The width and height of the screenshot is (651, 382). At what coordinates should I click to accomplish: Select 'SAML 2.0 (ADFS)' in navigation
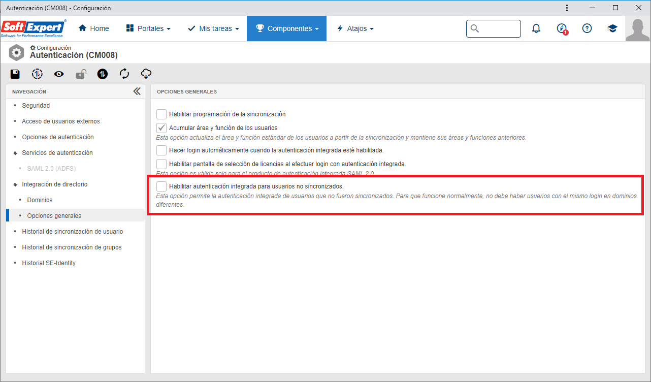tap(51, 169)
